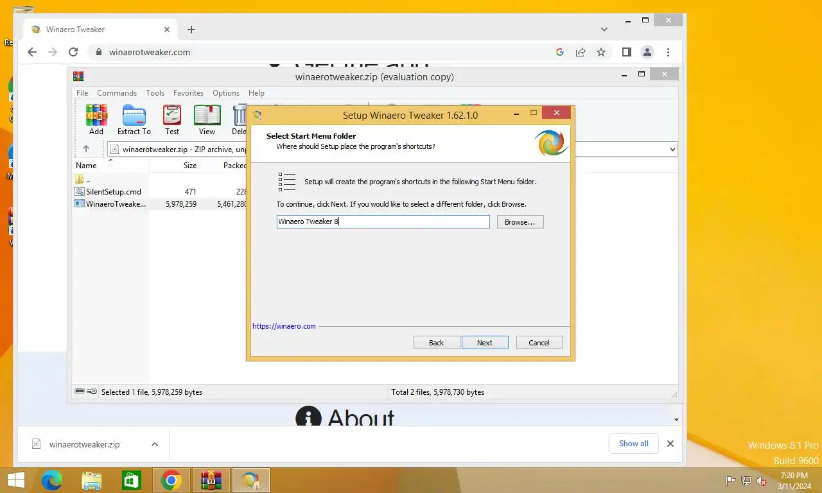Open downloaded winaerotweaker.zip in download bar
This screenshot has width=822, height=493.
pos(84,444)
